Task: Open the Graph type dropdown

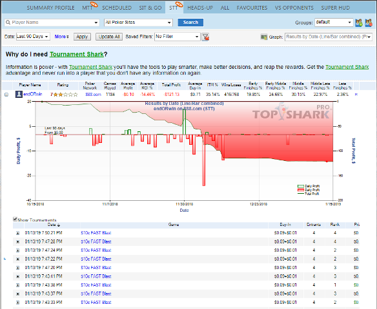Action: [x=329, y=37]
